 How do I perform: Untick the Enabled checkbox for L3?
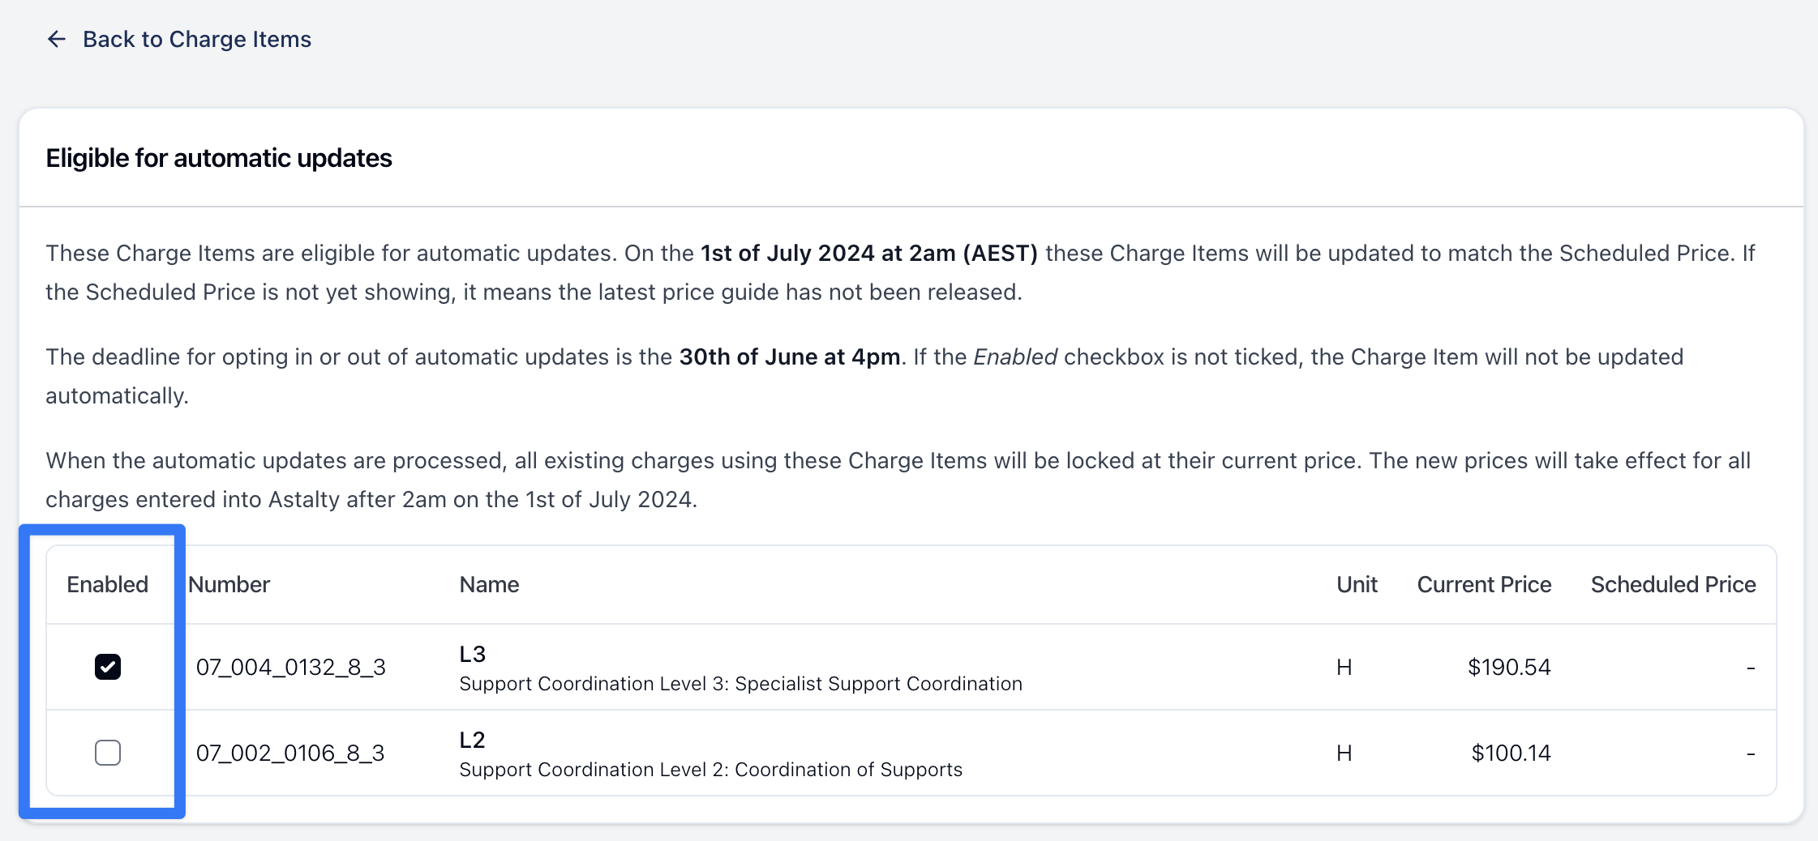click(x=108, y=667)
